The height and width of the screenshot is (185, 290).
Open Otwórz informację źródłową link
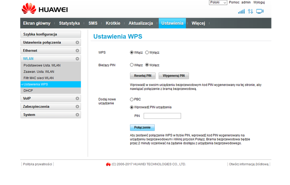[x=249, y=164]
